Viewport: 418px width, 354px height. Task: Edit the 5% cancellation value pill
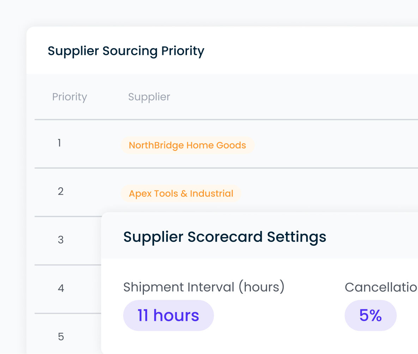(370, 316)
